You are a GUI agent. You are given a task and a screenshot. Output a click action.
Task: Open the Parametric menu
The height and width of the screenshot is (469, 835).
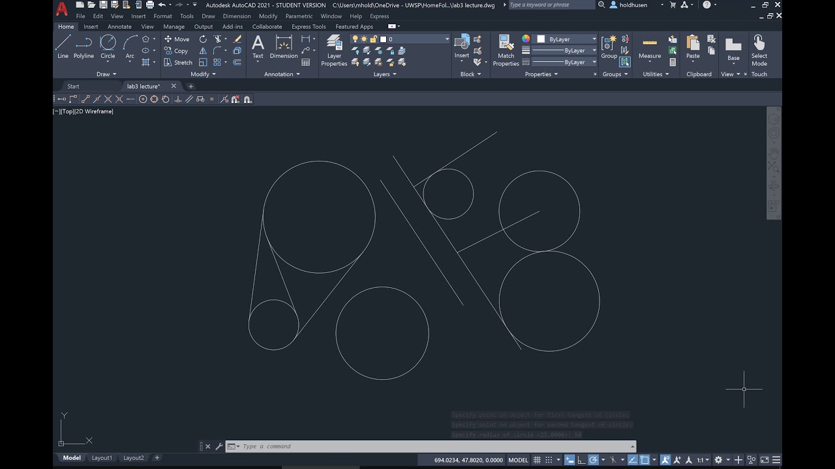(299, 16)
